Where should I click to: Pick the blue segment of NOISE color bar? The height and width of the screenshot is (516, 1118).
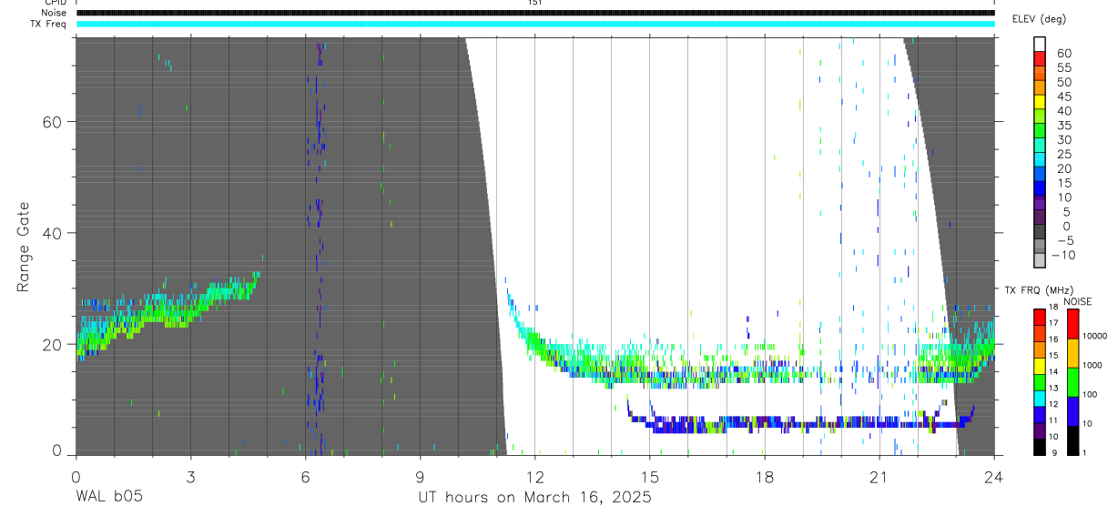[x=1072, y=411]
